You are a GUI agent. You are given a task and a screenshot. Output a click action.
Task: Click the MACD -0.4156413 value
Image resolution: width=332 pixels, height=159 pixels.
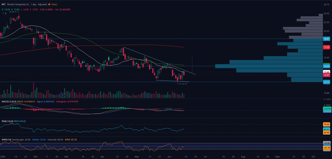click(26, 102)
